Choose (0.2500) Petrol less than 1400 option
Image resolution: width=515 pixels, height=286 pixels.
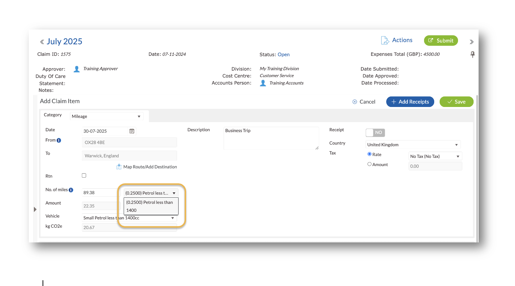click(x=151, y=206)
